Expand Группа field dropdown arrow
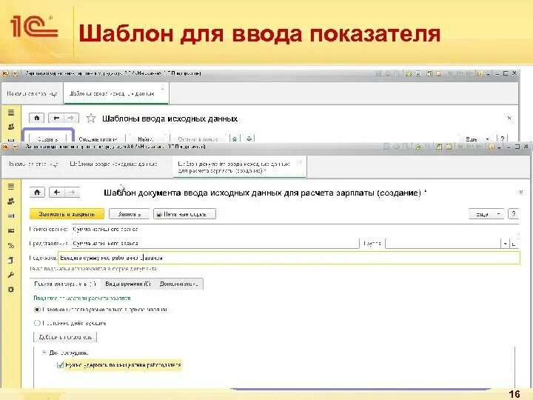The image size is (533, 400). coord(505,244)
